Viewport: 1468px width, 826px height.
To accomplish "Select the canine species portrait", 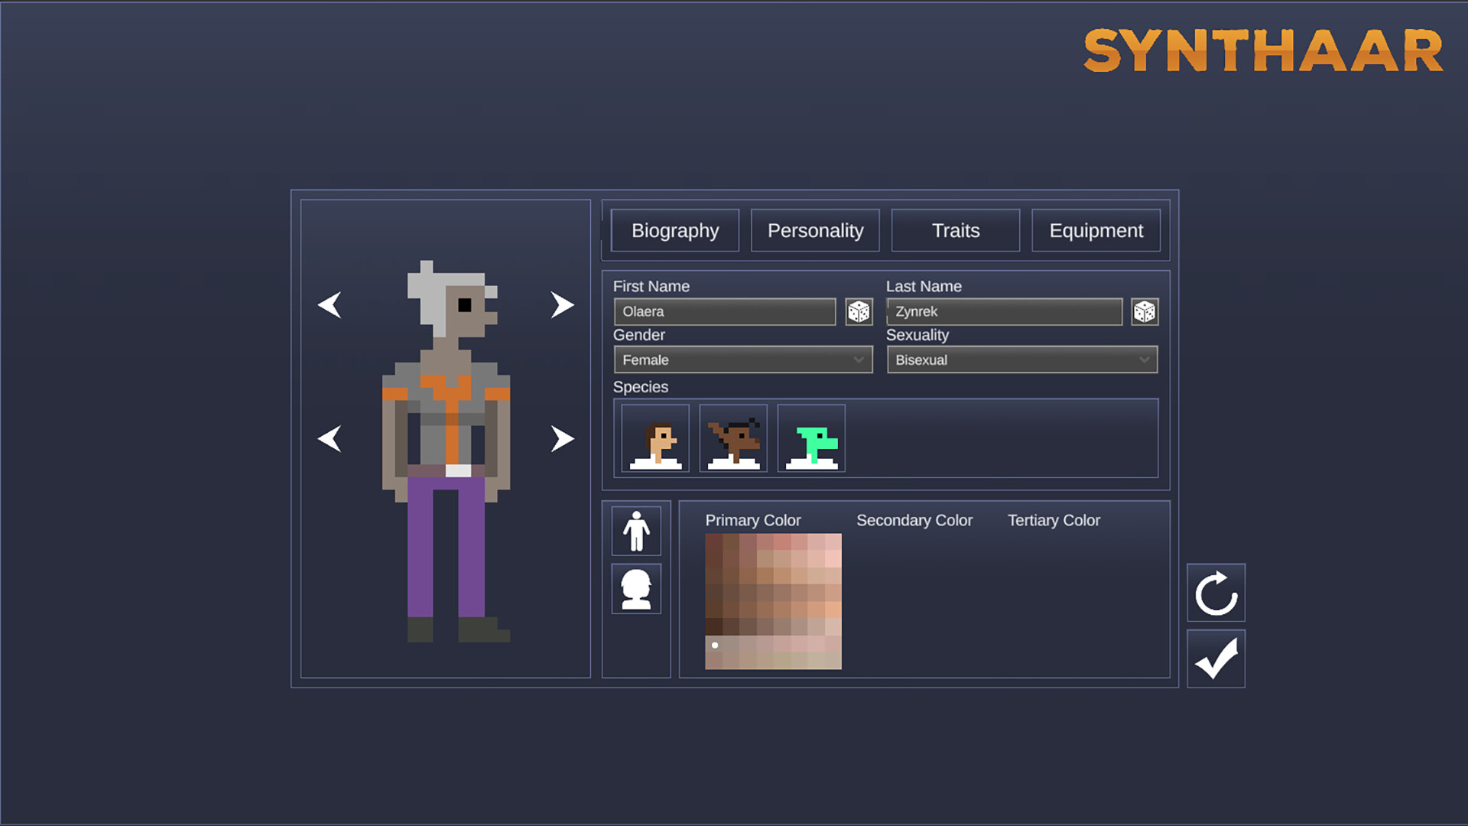I will pos(732,437).
